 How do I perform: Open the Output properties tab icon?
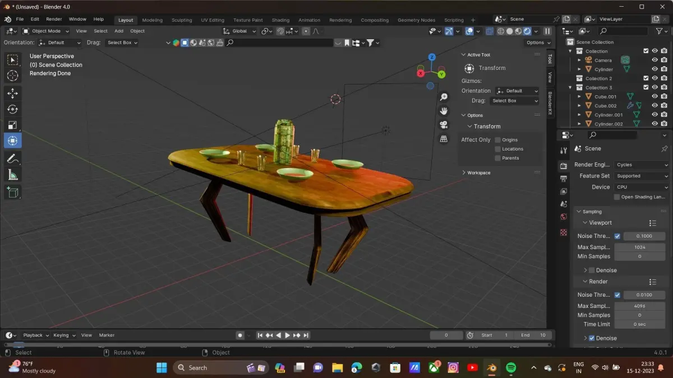click(563, 178)
